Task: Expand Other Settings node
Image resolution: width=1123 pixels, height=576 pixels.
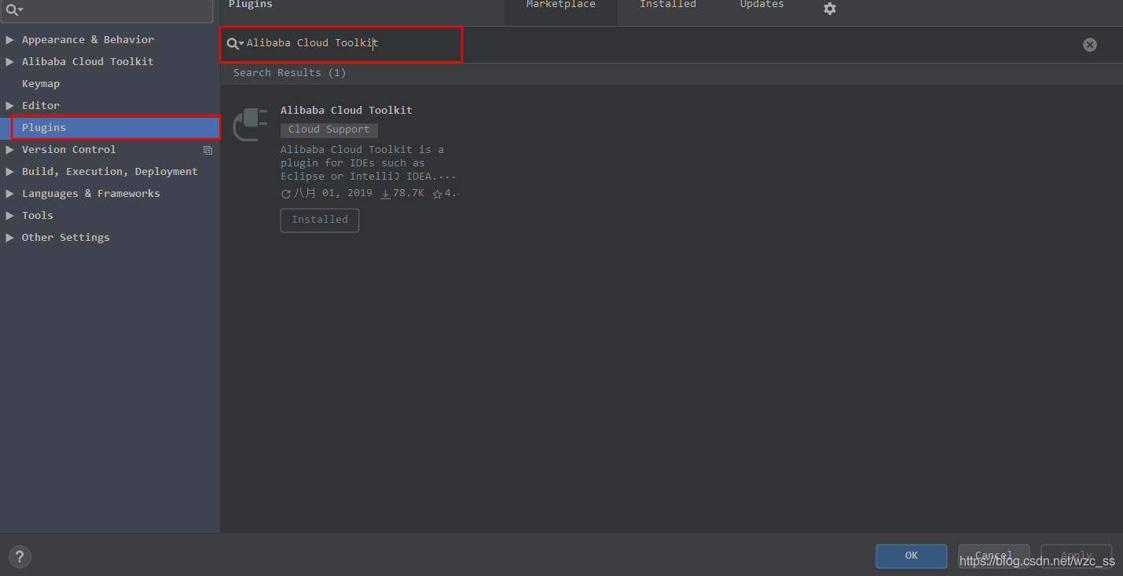Action: click(x=9, y=237)
